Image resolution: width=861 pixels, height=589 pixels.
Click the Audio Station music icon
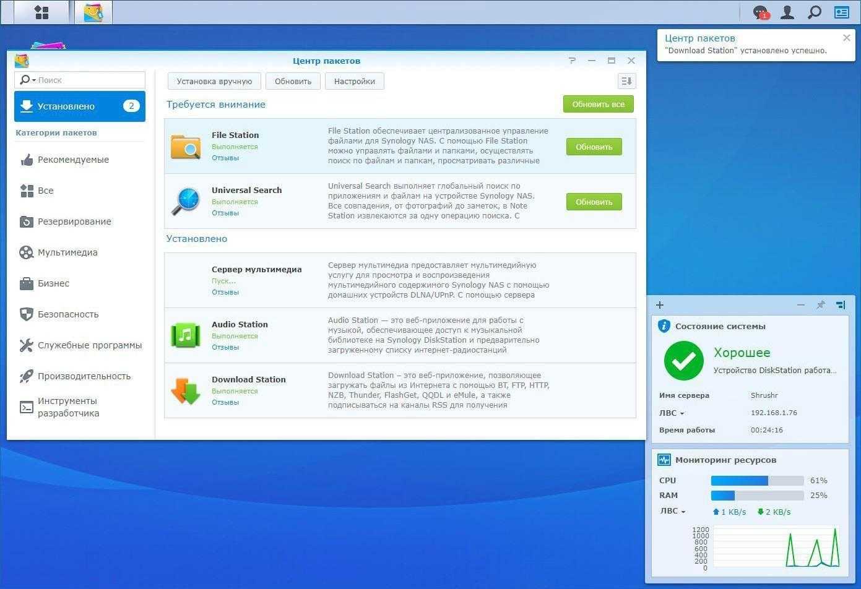(x=186, y=335)
